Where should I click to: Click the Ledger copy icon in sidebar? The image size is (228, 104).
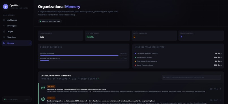click(x=4, y=32)
